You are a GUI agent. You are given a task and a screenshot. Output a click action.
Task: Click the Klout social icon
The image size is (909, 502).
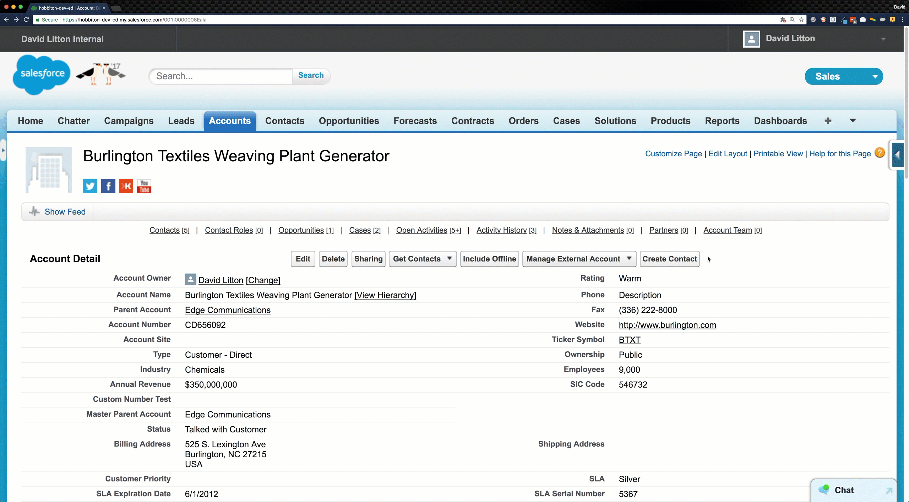pyautogui.click(x=126, y=186)
